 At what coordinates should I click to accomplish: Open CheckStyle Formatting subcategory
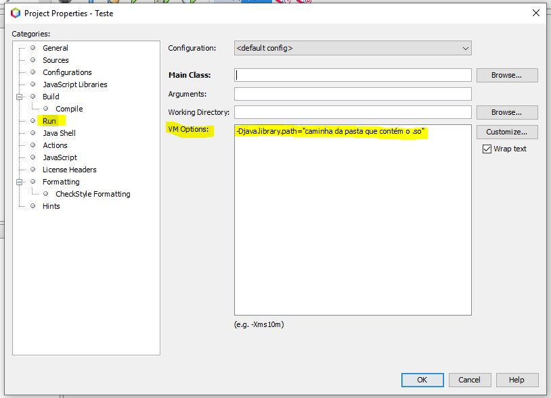click(93, 194)
